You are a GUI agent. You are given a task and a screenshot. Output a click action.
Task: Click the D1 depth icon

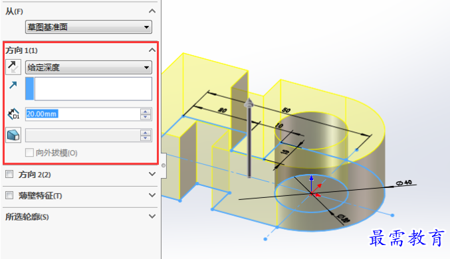(13, 114)
